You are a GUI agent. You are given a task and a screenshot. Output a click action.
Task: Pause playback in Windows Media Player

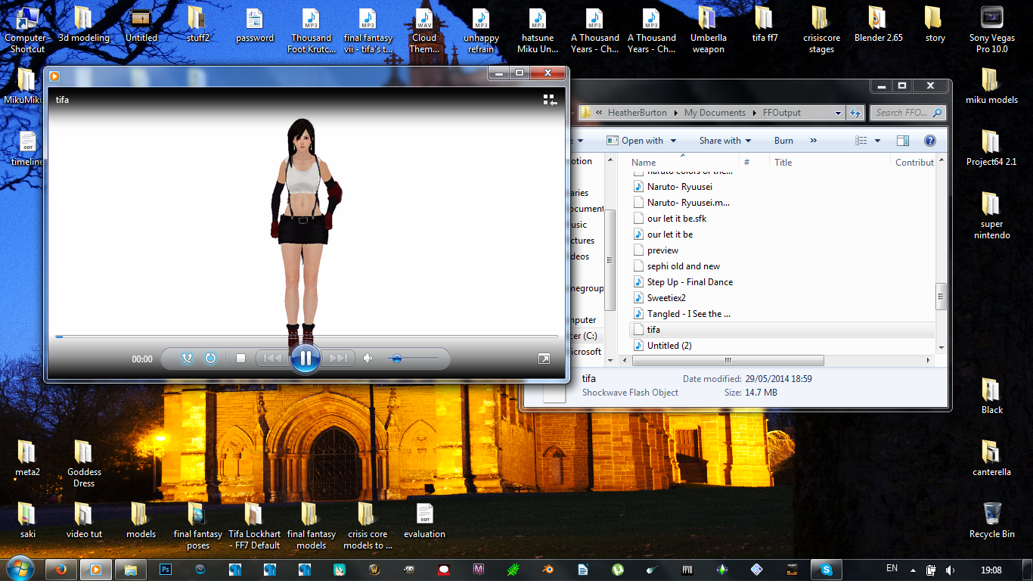click(306, 358)
